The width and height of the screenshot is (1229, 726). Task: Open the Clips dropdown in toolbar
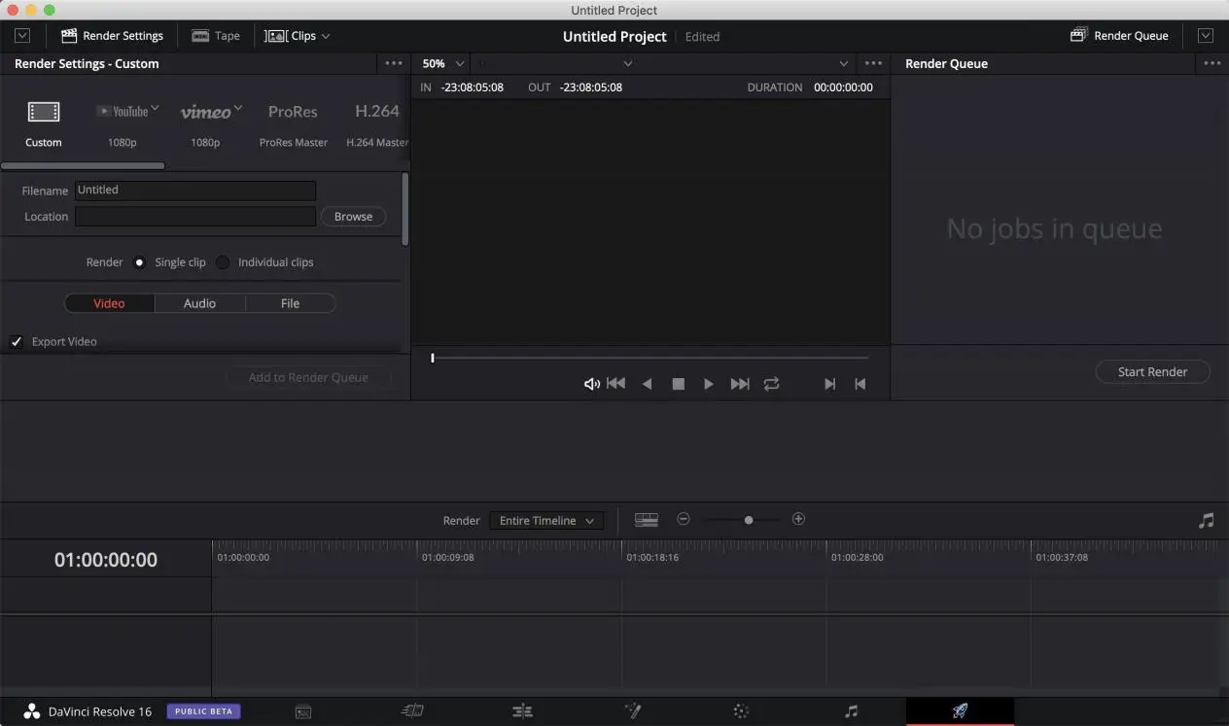tap(298, 36)
